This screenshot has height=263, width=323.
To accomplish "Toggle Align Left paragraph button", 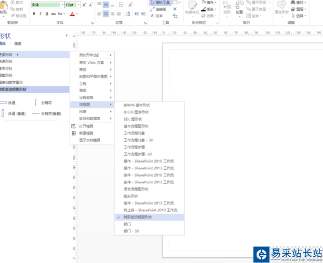I will 99,14.
